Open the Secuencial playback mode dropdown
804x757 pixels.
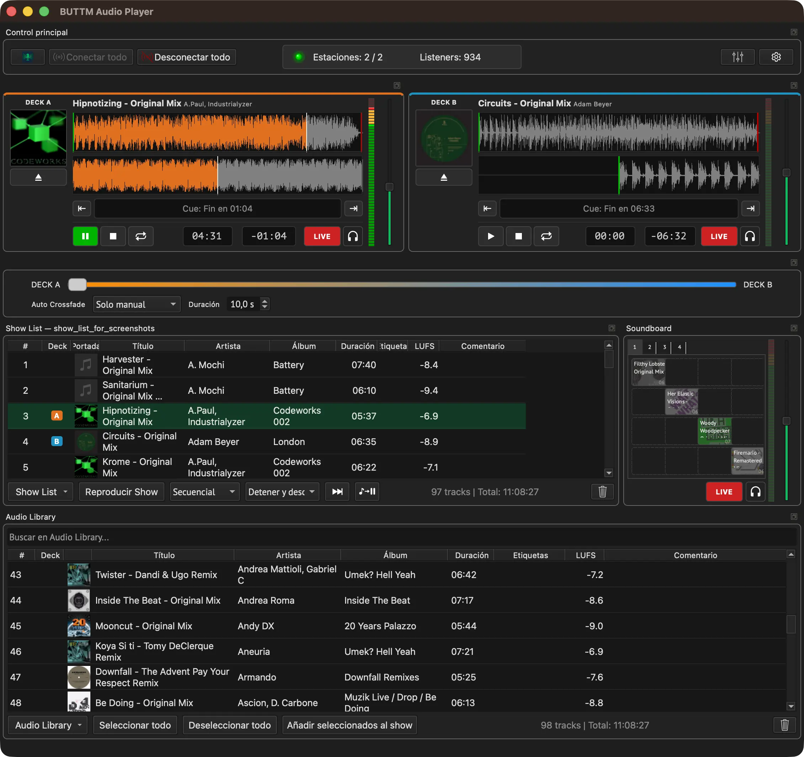point(205,492)
